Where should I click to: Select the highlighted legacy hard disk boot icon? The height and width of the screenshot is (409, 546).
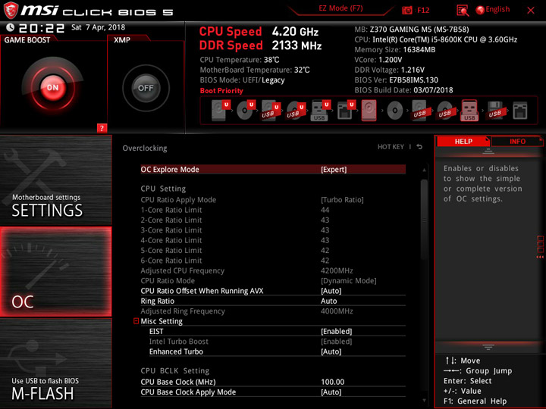369,111
